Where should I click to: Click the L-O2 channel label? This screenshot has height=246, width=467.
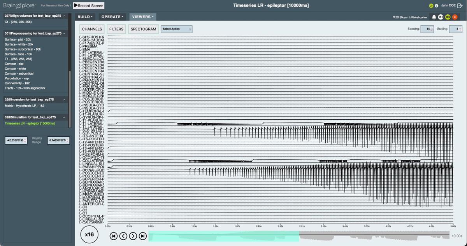click(x=84, y=210)
